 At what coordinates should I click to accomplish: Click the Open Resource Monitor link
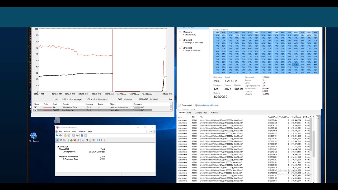pos(208,105)
